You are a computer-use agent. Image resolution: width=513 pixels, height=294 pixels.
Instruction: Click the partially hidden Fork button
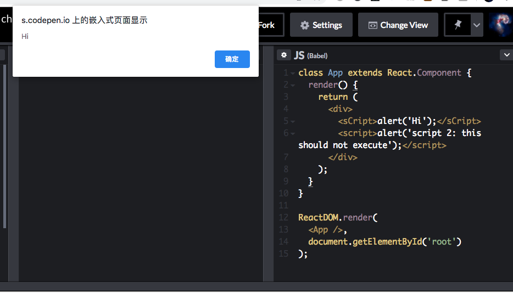click(271, 25)
